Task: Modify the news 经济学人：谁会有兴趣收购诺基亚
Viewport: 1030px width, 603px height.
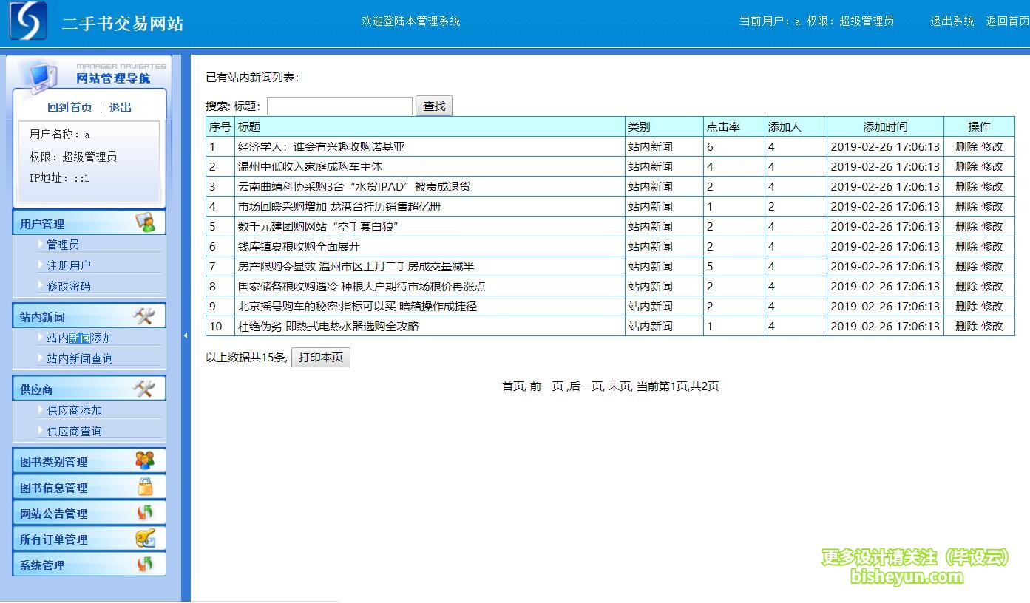Action: (x=992, y=146)
